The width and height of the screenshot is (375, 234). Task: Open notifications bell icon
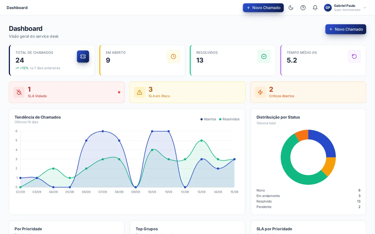[x=315, y=8]
